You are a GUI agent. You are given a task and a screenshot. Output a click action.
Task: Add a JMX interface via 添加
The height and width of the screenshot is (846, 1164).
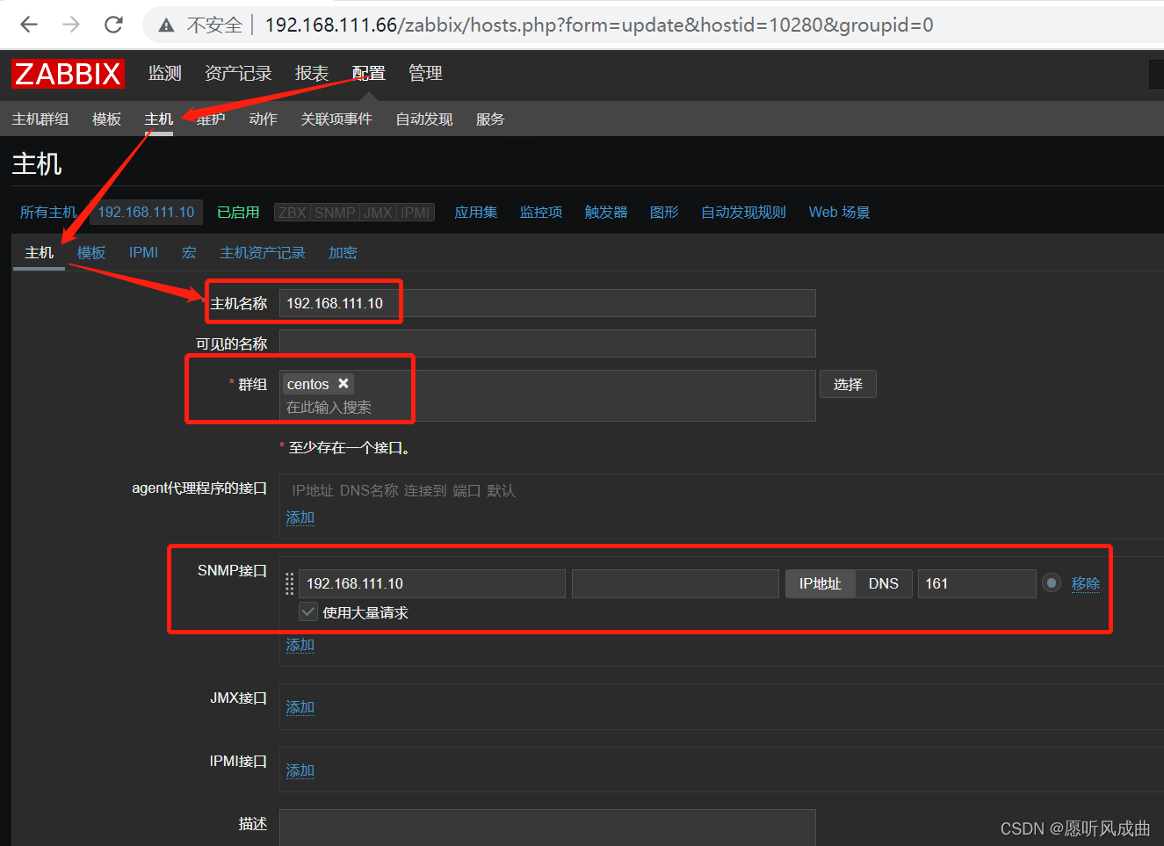[300, 707]
